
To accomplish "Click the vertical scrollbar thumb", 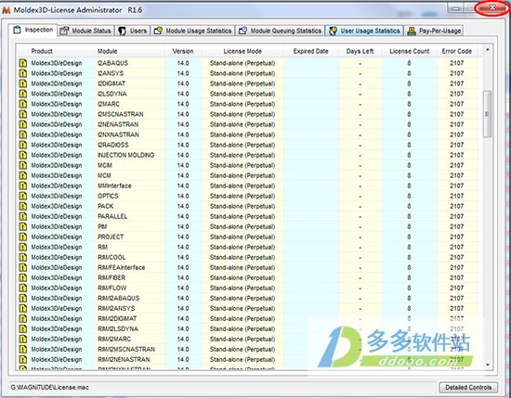I will coord(488,114).
